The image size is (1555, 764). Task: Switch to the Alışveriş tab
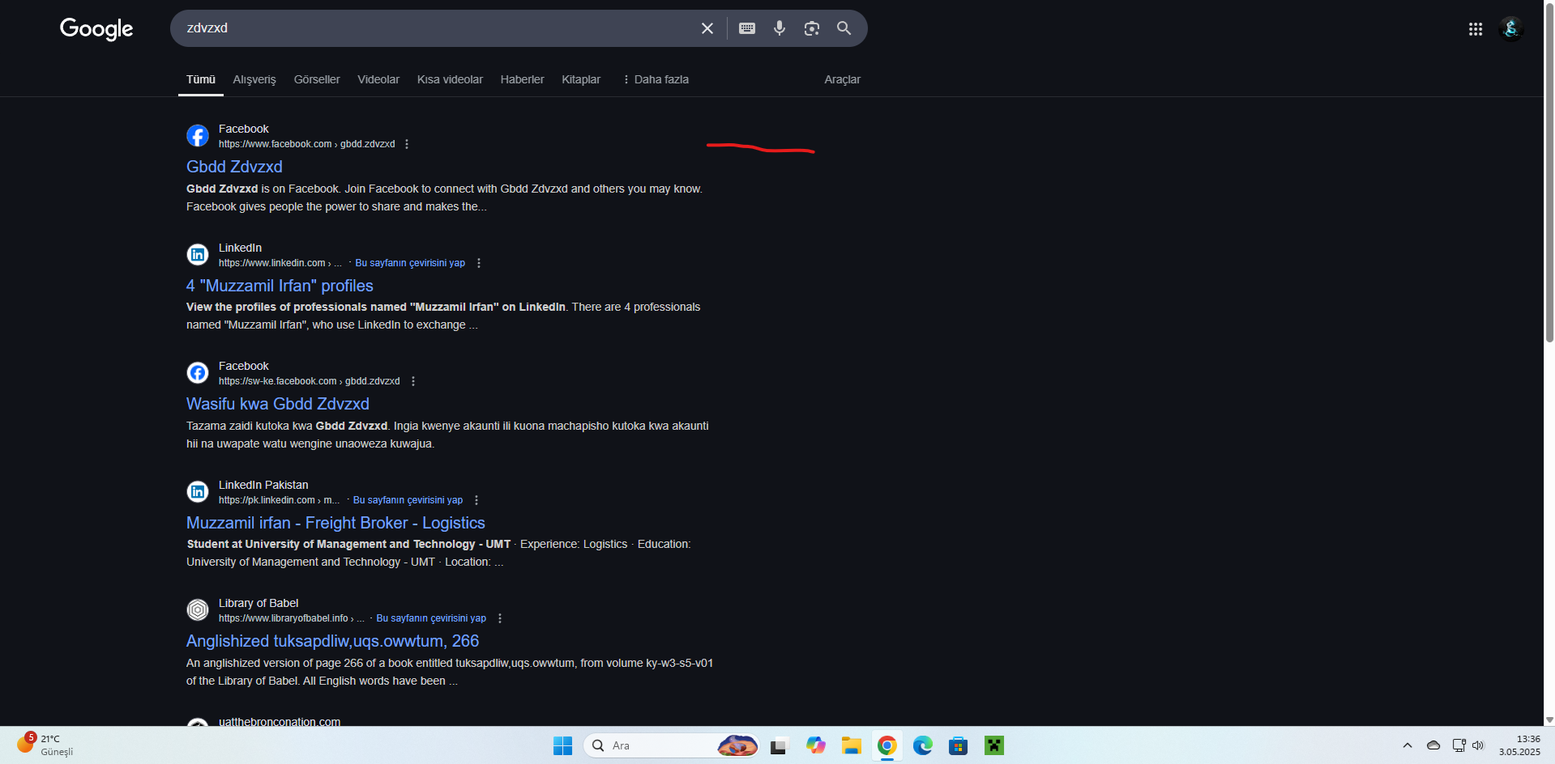254,79
